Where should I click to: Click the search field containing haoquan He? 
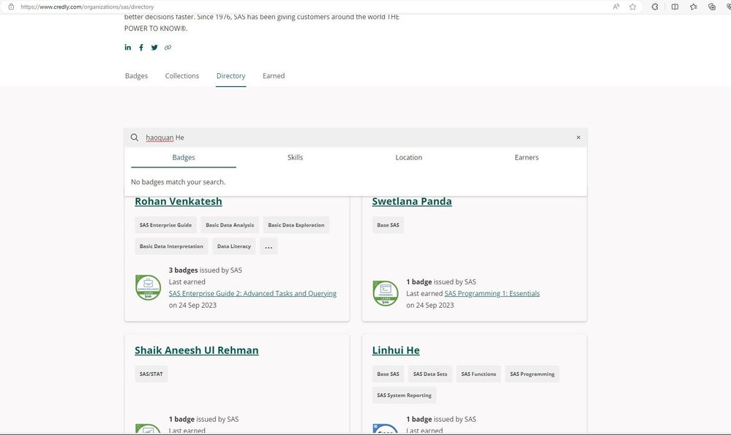351,137
